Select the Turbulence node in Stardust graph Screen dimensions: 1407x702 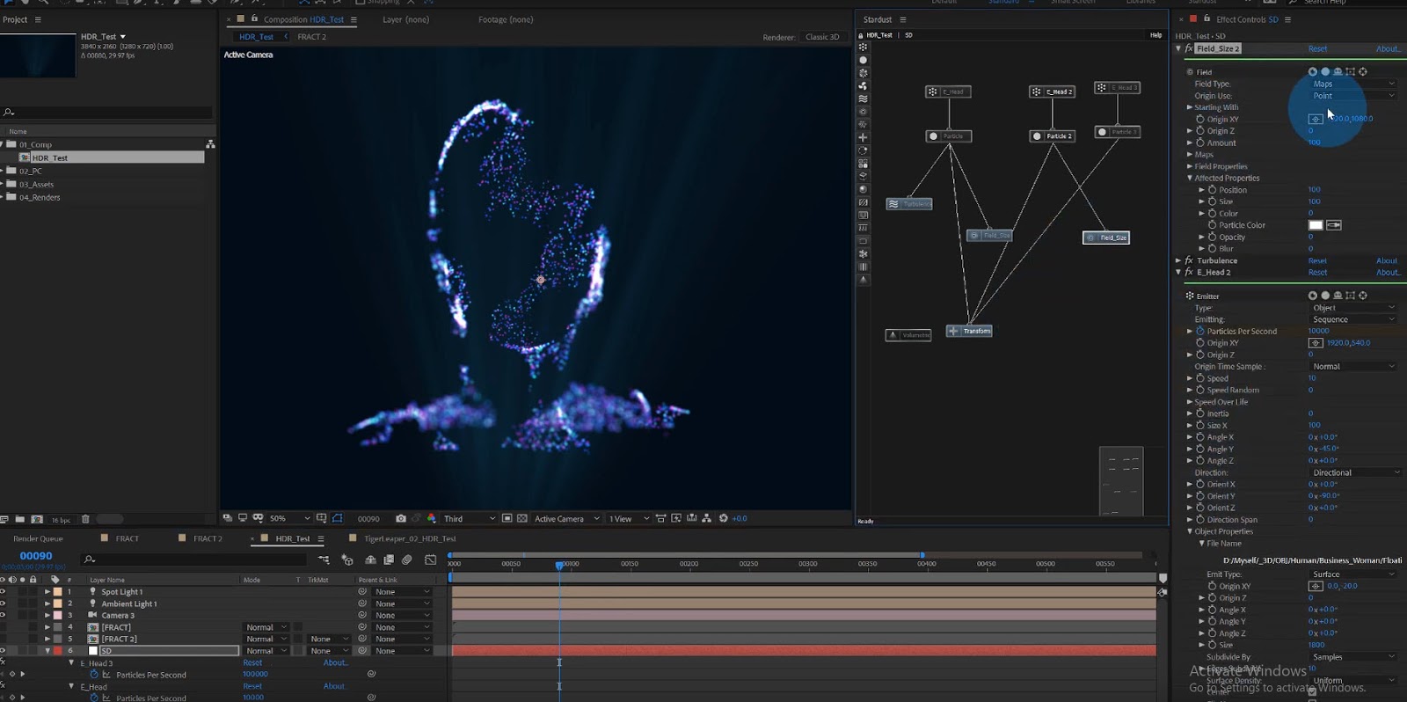909,204
